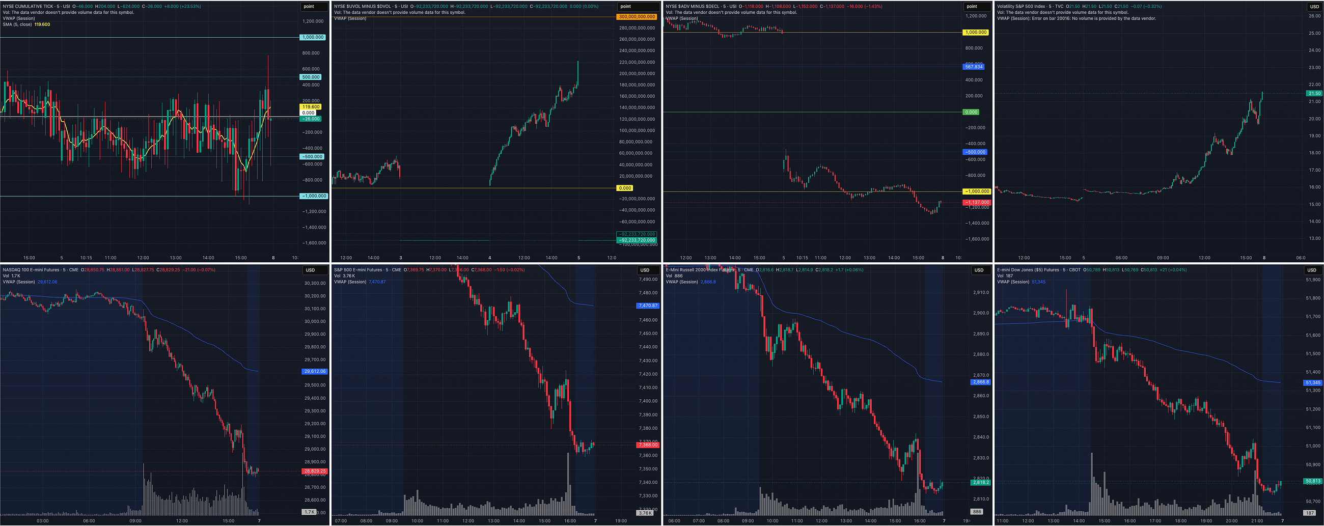Click the green 21.50 price label on Volatility chart
This screenshot has width=1324, height=526.
click(x=1314, y=94)
